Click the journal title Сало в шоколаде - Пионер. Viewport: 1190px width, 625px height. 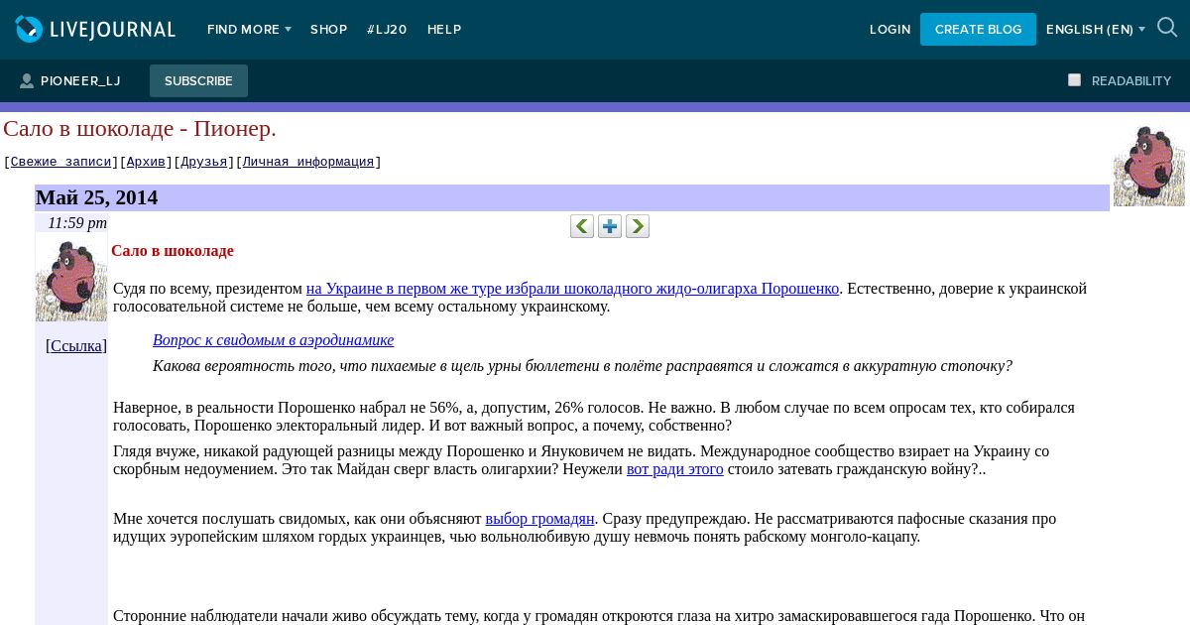[x=140, y=128]
